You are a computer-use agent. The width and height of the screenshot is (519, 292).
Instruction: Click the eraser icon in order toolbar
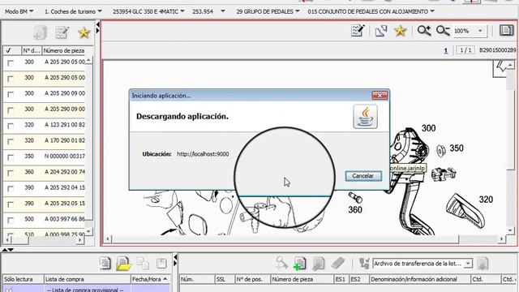pos(338,264)
